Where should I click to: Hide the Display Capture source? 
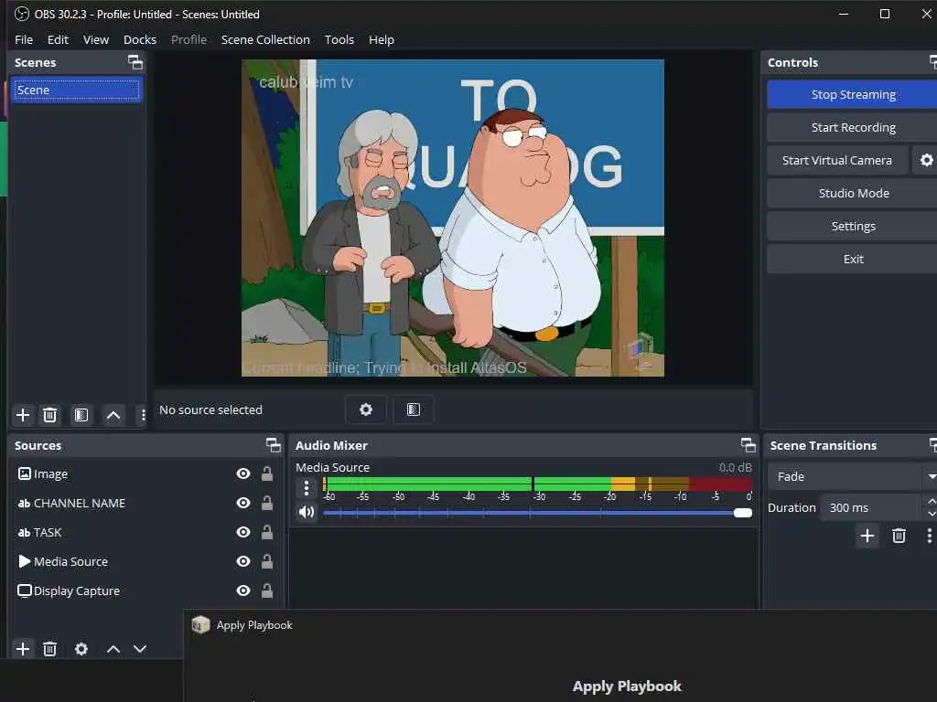[243, 591]
